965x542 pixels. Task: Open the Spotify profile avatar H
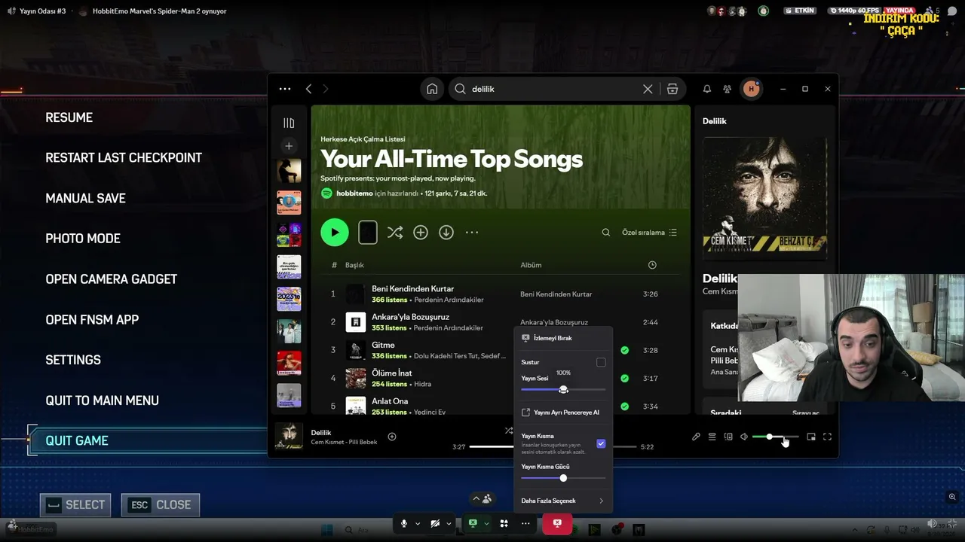pos(751,89)
